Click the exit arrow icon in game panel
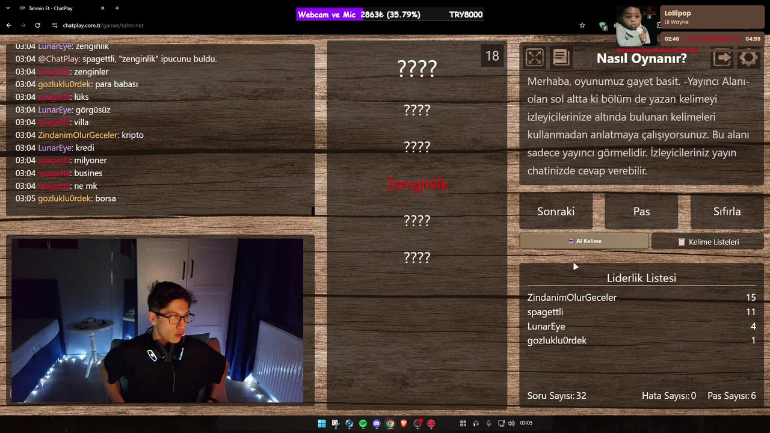 coord(722,58)
